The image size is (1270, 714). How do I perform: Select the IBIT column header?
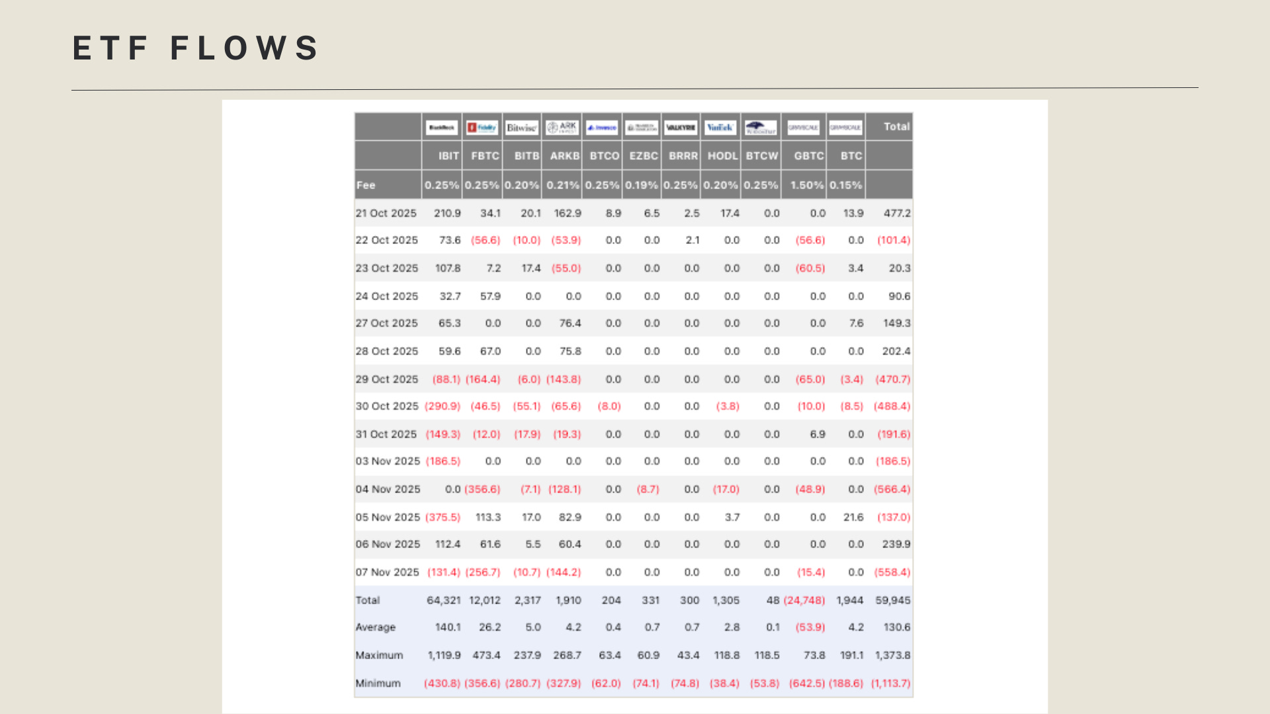[x=448, y=156]
